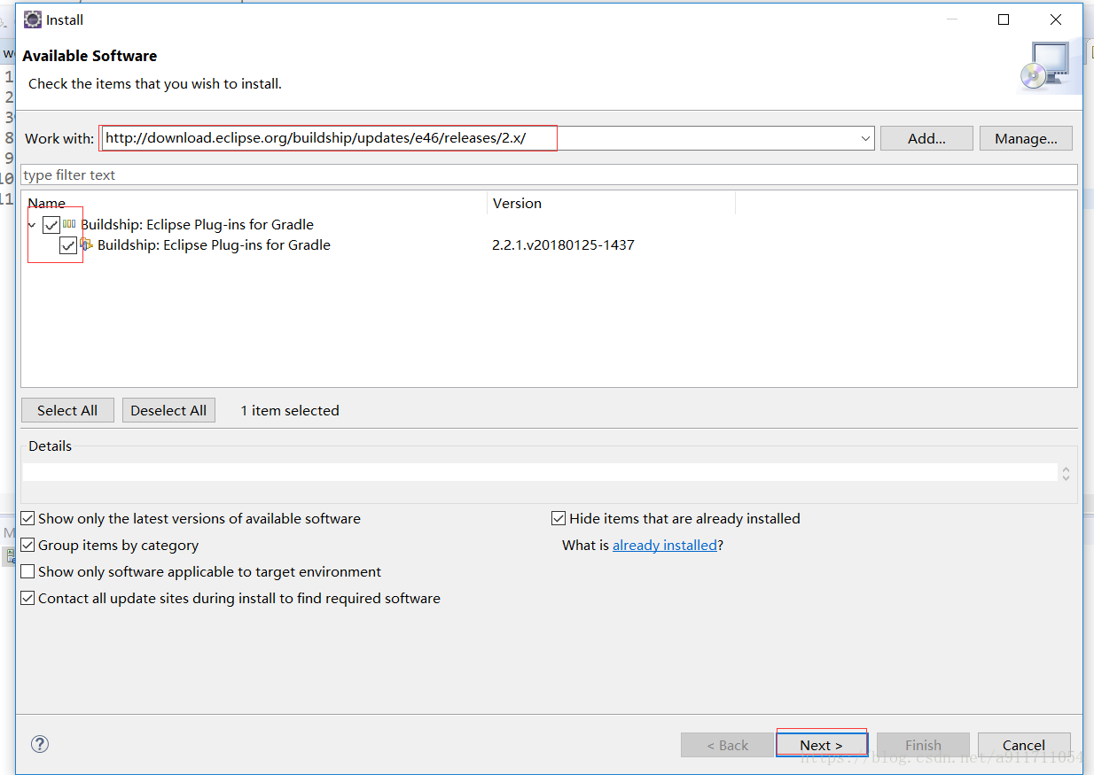Viewport: 1094px width, 775px height.
Task: Click the Version column header
Action: click(x=611, y=203)
